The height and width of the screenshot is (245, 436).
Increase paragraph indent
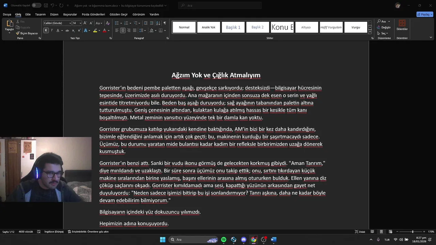(x=152, y=23)
